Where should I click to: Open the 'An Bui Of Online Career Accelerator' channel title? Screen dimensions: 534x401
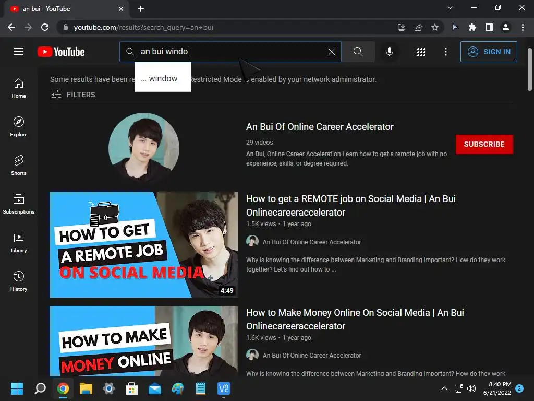coord(320,127)
